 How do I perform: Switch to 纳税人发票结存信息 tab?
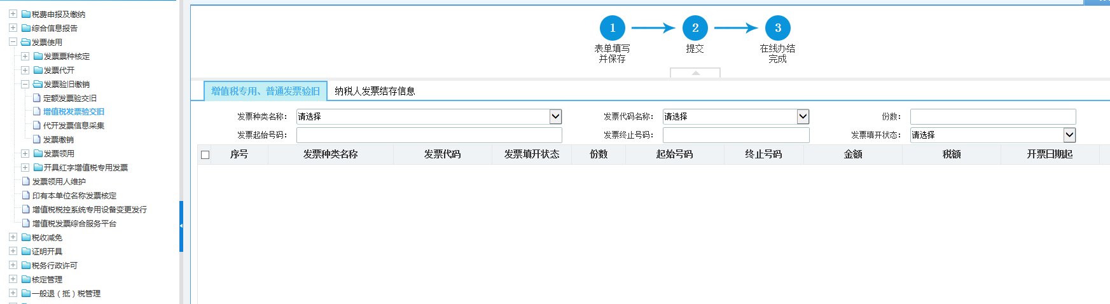375,91
